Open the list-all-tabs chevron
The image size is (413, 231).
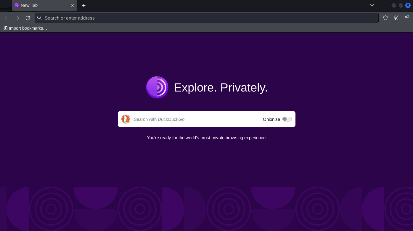pyautogui.click(x=372, y=5)
